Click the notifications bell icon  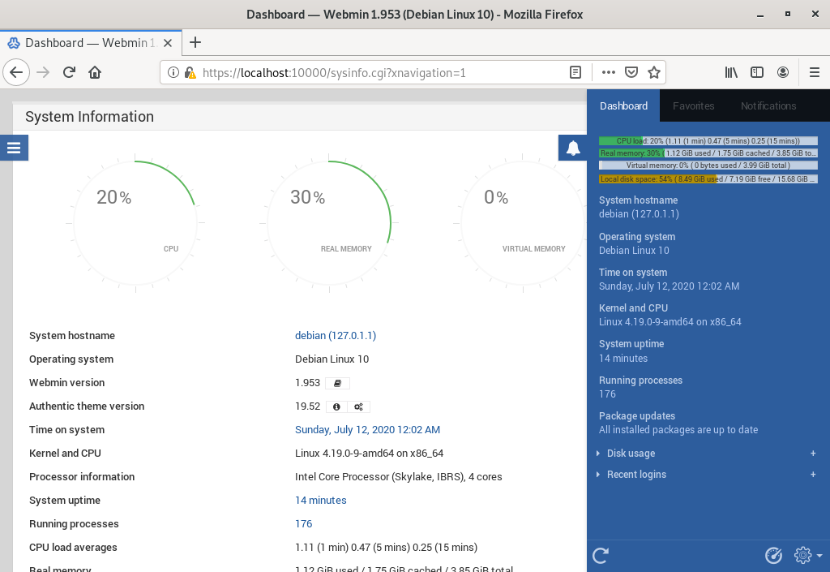pyautogui.click(x=572, y=148)
